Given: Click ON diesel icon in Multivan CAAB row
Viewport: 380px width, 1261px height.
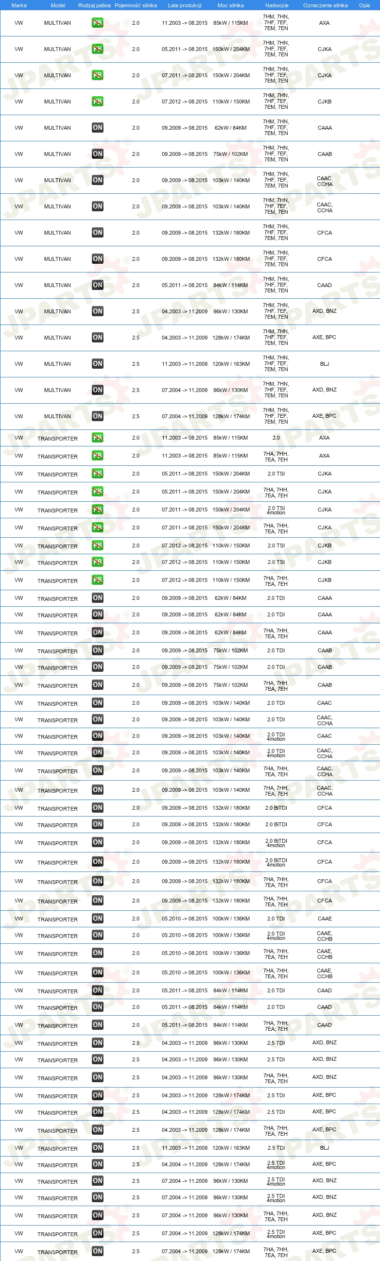Looking at the screenshot, I should tap(98, 153).
